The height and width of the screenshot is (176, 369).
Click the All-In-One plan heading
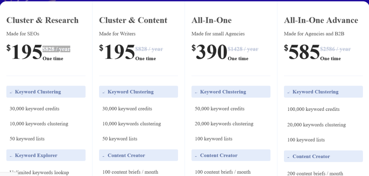(212, 20)
